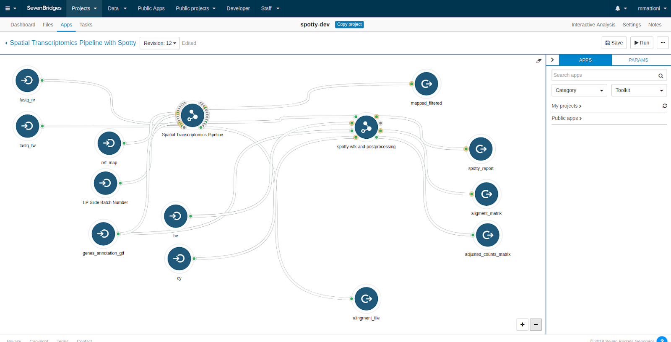Screen dimensions: 671x342
Task: Open the more options ellipsis button
Action: pos(663,43)
